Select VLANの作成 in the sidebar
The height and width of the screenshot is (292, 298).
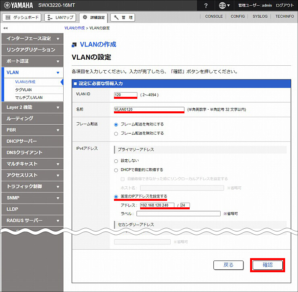click(25, 82)
